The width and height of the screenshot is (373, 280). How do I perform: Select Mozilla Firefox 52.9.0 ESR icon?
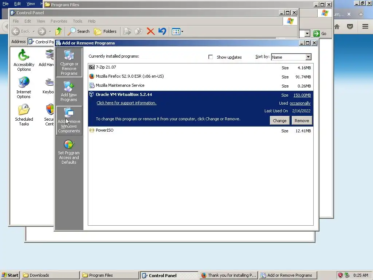[x=91, y=76]
